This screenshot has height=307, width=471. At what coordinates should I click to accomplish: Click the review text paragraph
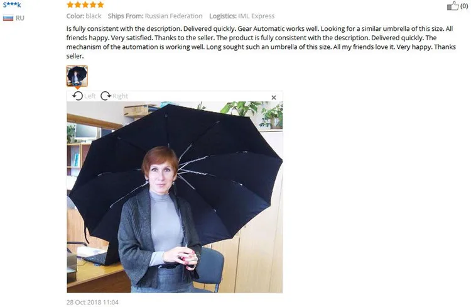coord(261,42)
